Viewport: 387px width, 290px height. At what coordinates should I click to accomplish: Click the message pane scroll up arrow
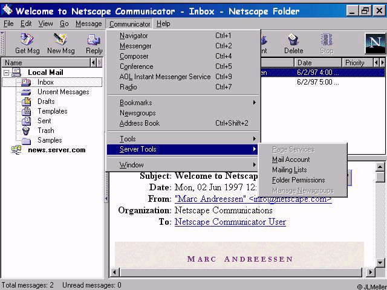coord(380,167)
